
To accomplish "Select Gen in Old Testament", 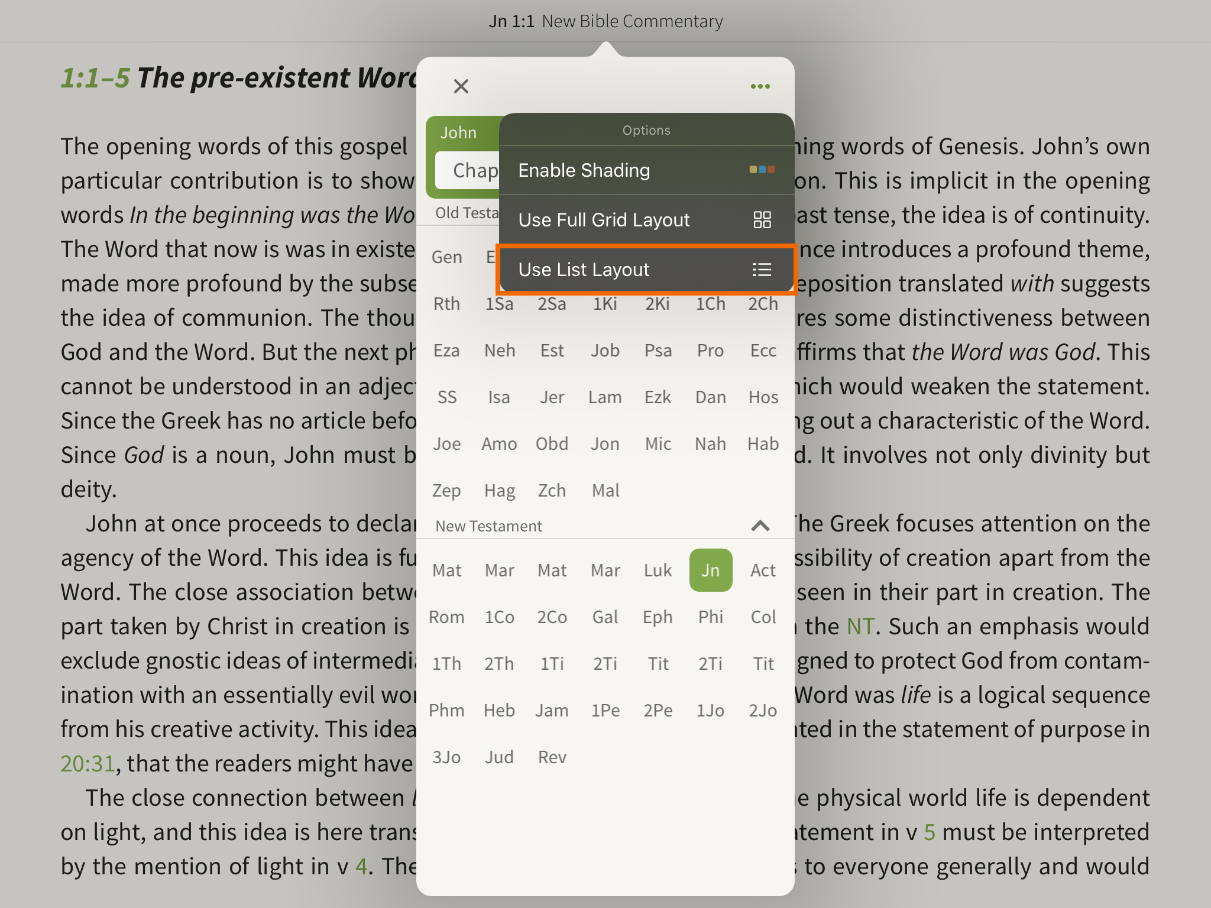I will tap(446, 257).
